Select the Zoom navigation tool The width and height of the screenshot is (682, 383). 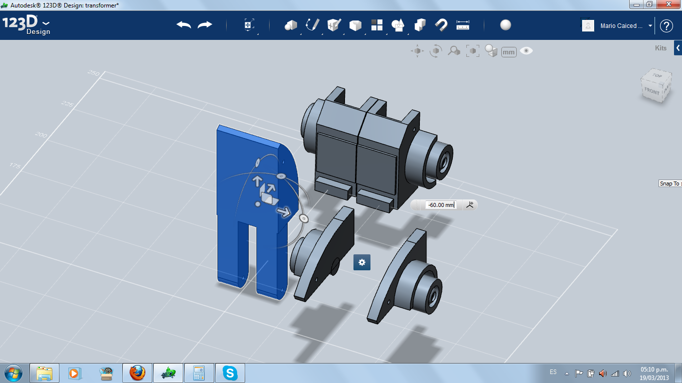(x=454, y=51)
